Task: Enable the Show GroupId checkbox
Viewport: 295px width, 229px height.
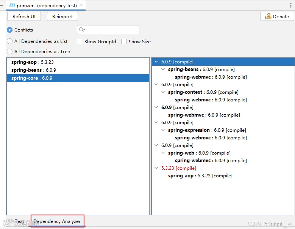Action: click(80, 41)
